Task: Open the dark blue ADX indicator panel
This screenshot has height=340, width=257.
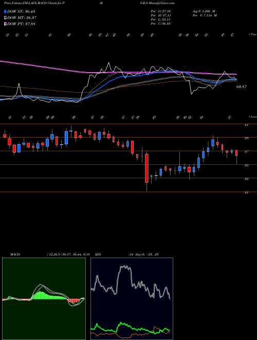Action: (x=132, y=299)
